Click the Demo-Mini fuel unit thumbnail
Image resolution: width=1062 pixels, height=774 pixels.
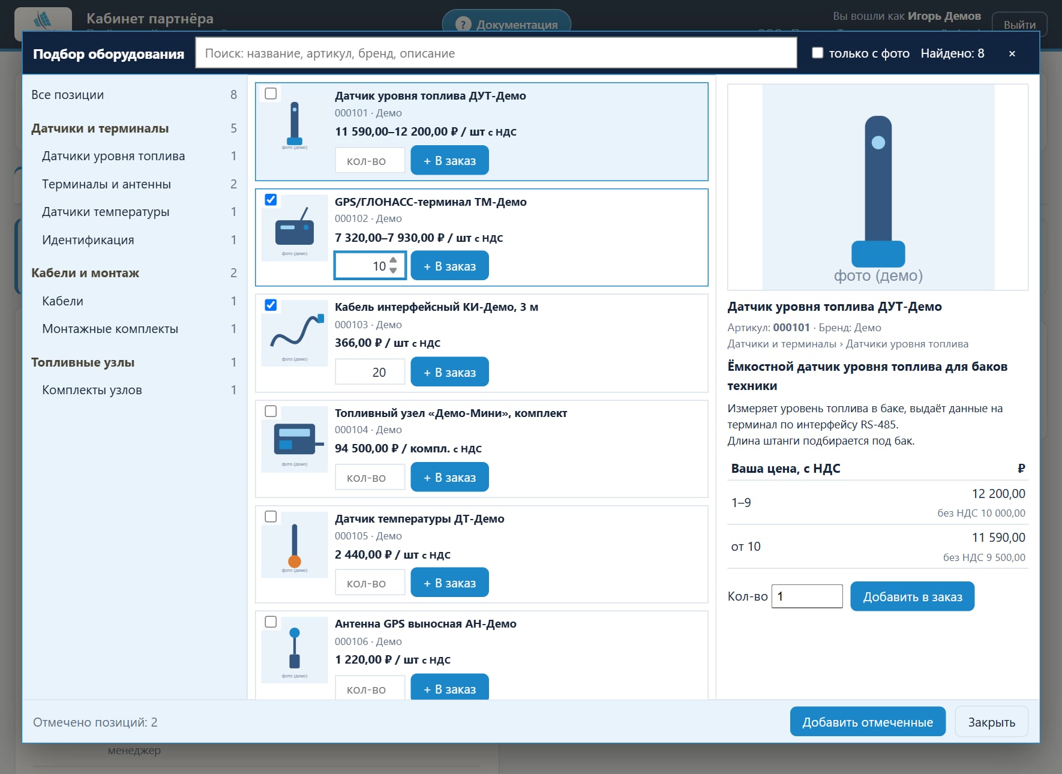(295, 439)
